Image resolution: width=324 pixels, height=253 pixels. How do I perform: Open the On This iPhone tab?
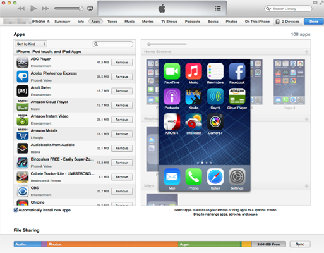(x=257, y=22)
